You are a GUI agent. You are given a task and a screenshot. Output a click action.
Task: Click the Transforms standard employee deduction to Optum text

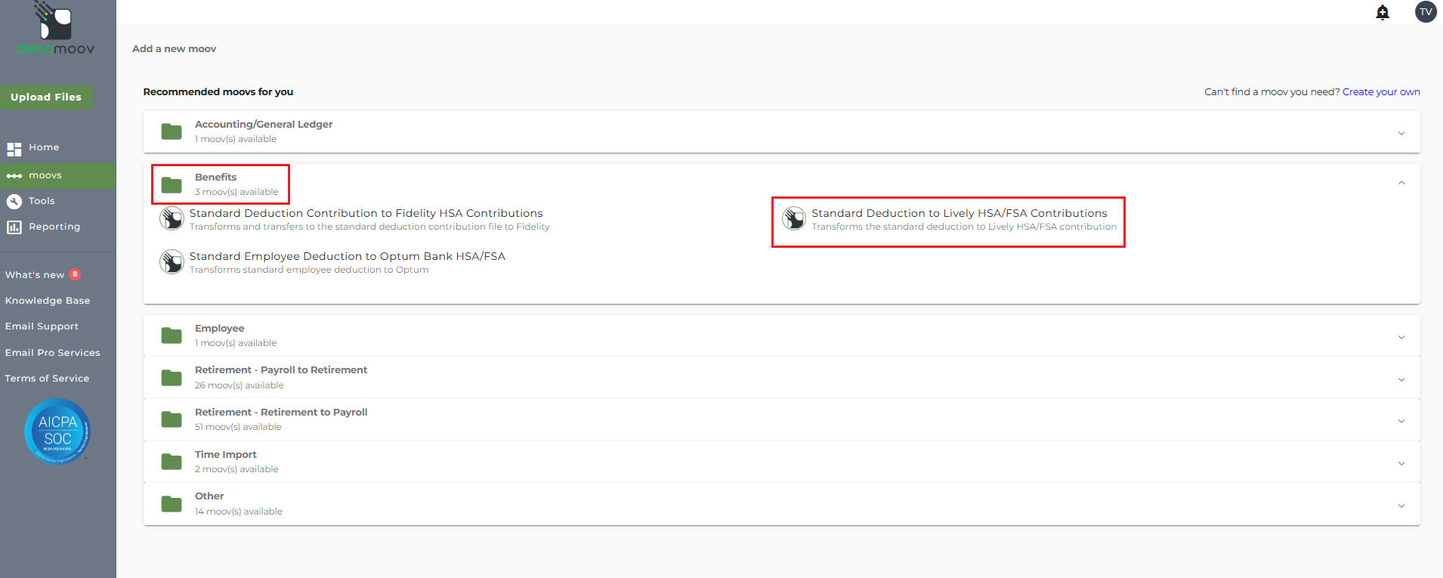point(309,270)
